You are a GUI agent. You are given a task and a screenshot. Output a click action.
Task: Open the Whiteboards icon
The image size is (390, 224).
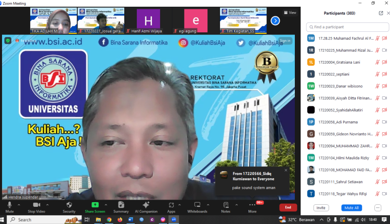click(x=197, y=205)
